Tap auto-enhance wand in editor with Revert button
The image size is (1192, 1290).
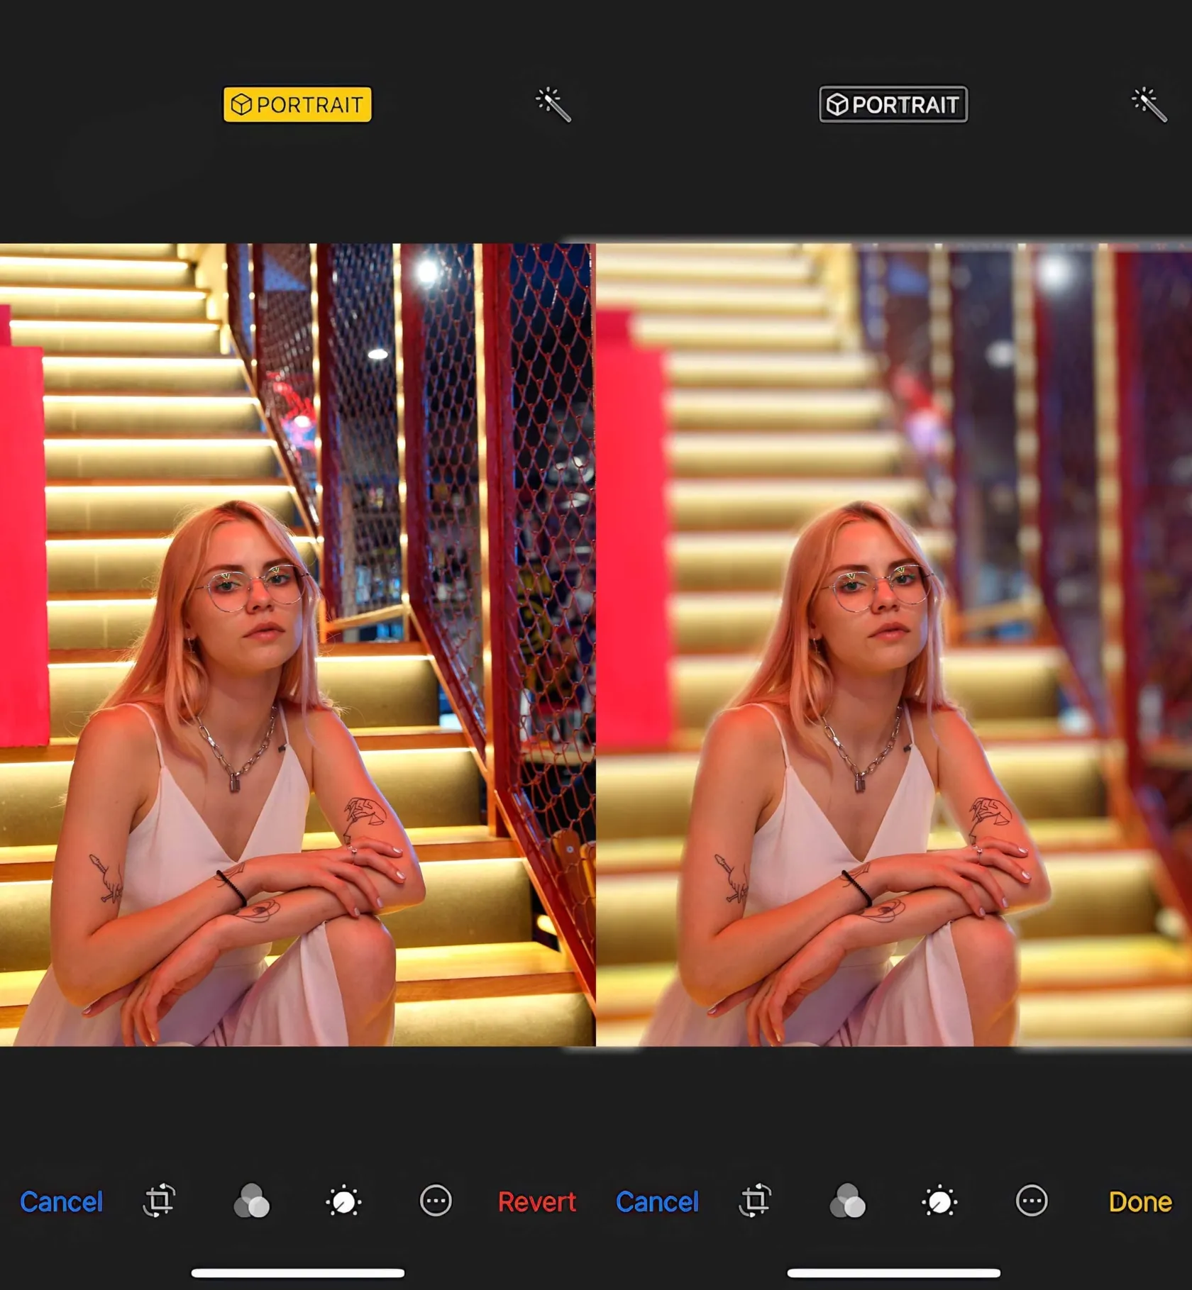(553, 105)
